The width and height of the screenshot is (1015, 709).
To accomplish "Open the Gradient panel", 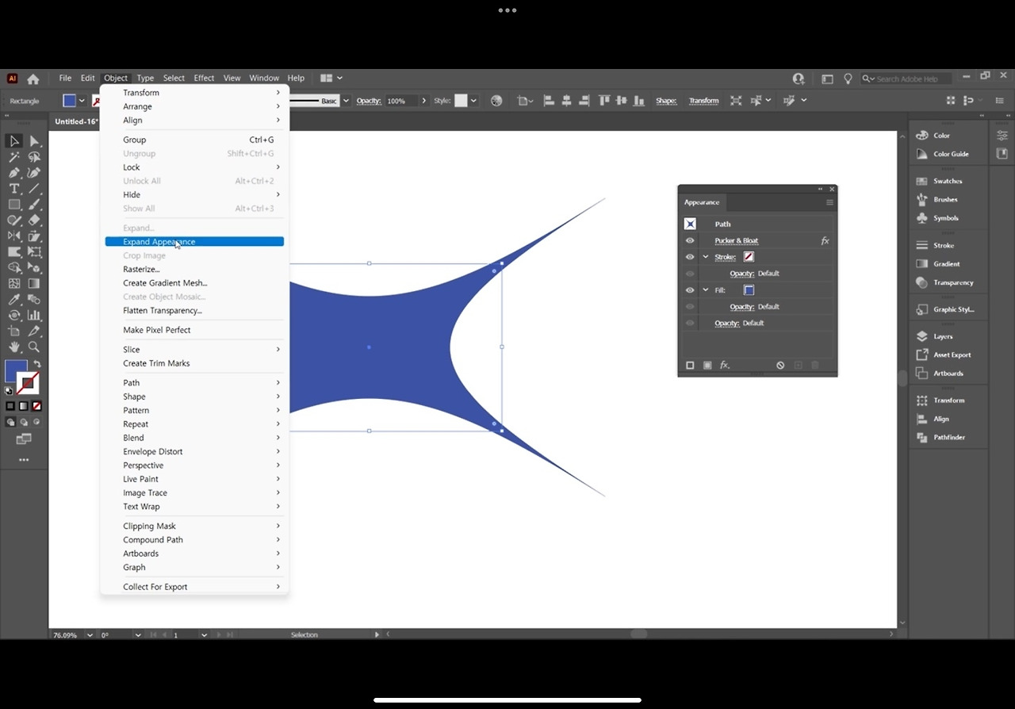I will [948, 264].
